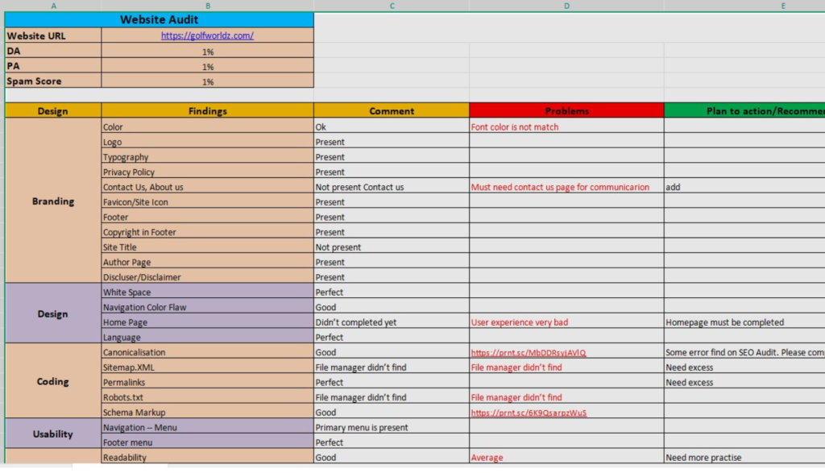The height and width of the screenshot is (473, 825).
Task: Click 'Homepage must be completed' cell
Action: [744, 322]
